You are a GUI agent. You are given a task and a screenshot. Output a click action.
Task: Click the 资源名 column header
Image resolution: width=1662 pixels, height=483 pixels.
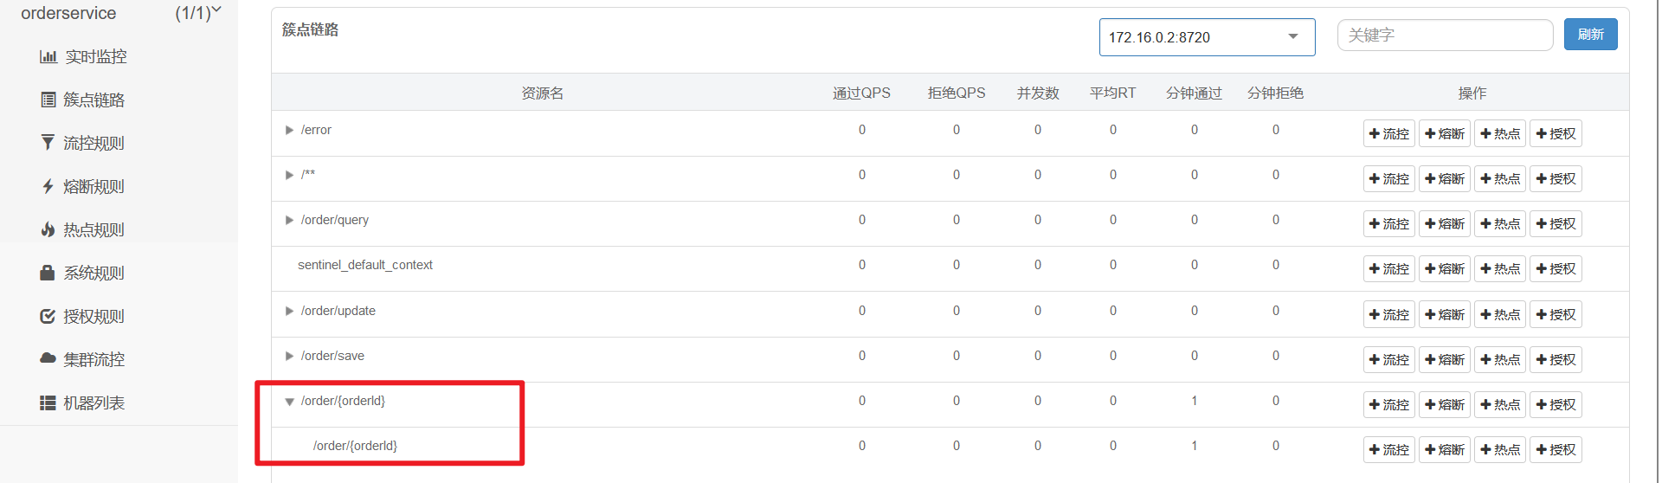pyautogui.click(x=543, y=93)
